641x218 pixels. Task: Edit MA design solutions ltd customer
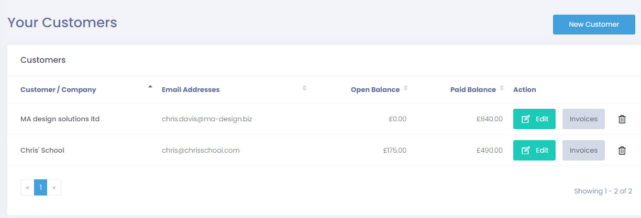coord(534,119)
